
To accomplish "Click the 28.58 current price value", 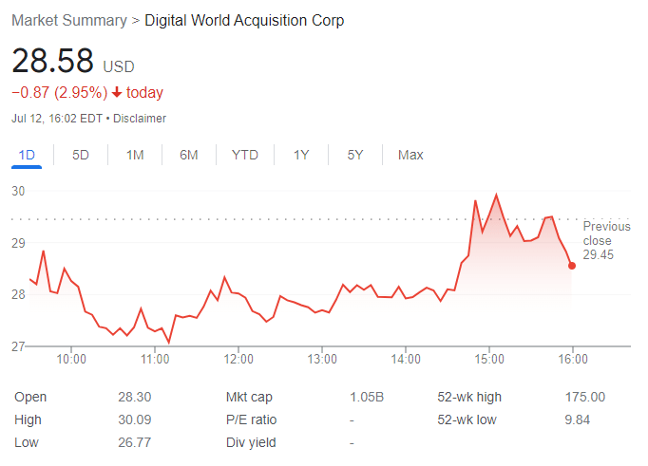I will tap(53, 62).
